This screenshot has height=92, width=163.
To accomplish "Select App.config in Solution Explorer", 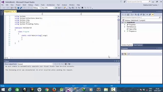I will [133, 29].
